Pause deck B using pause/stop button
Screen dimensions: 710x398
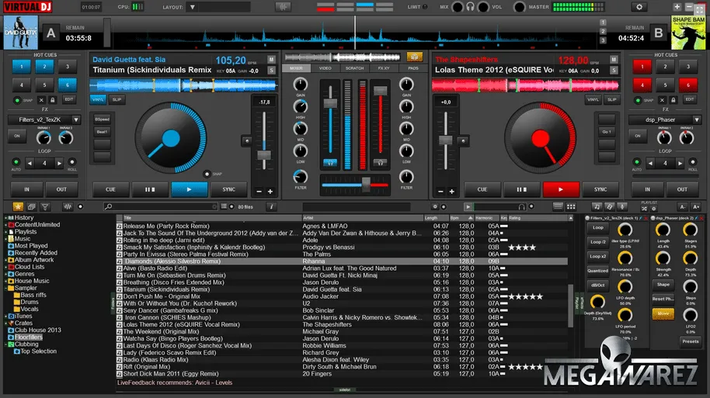tap(522, 189)
